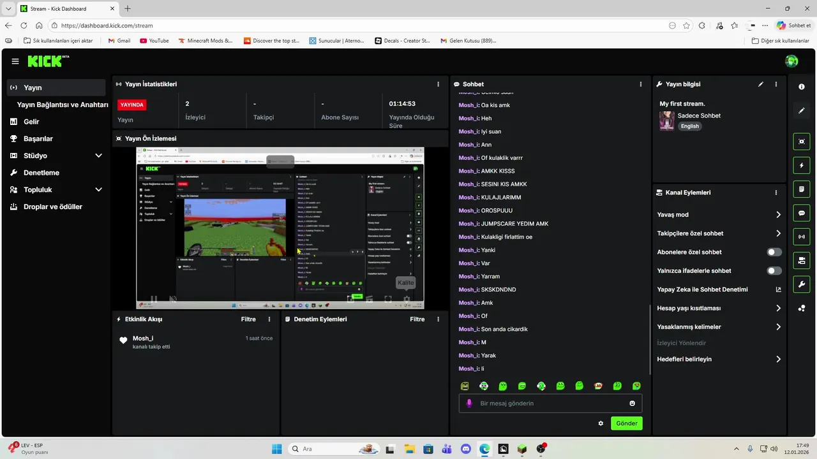Open Kanal Eylemleri three-dot options
Screen dimensions: 817x459
(776, 193)
